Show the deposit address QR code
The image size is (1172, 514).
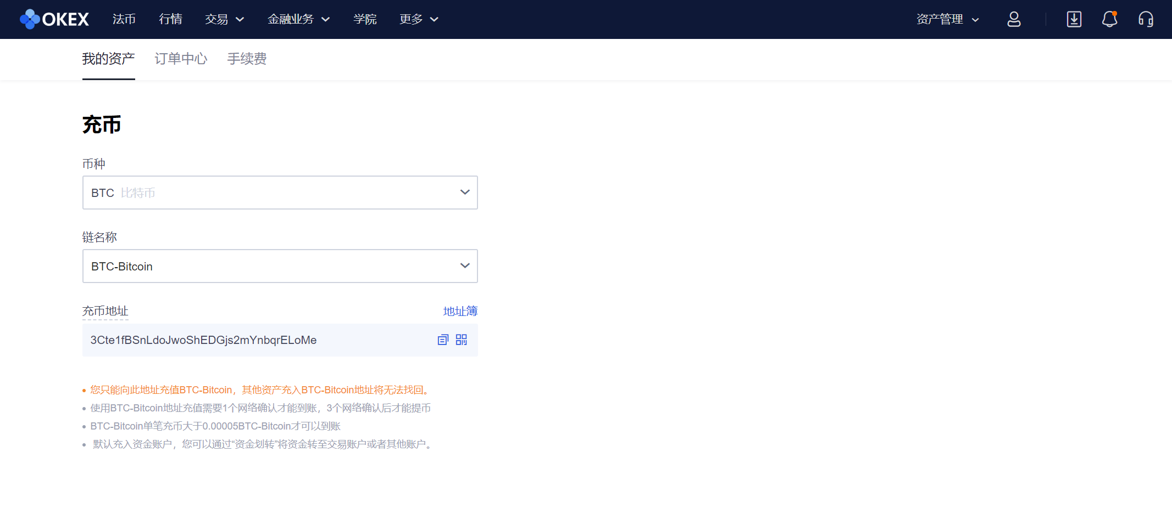tap(462, 340)
